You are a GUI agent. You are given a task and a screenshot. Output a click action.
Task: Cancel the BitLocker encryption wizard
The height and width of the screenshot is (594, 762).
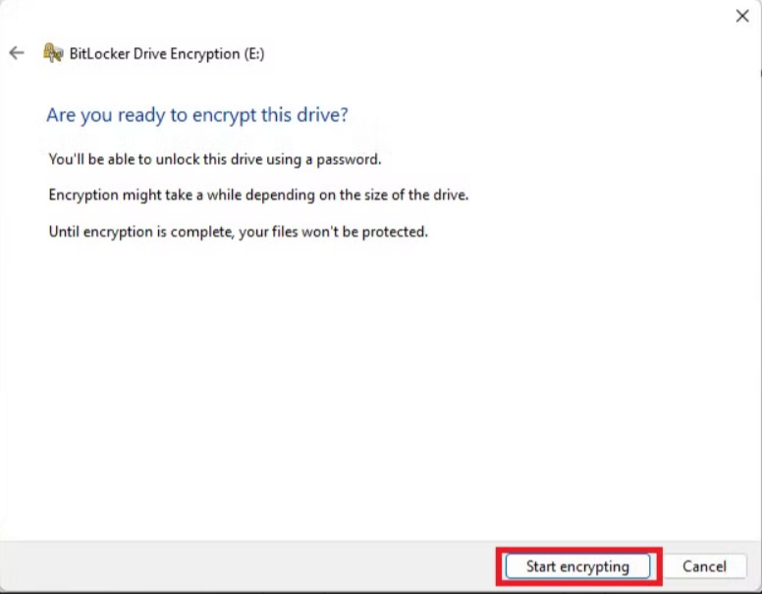704,567
